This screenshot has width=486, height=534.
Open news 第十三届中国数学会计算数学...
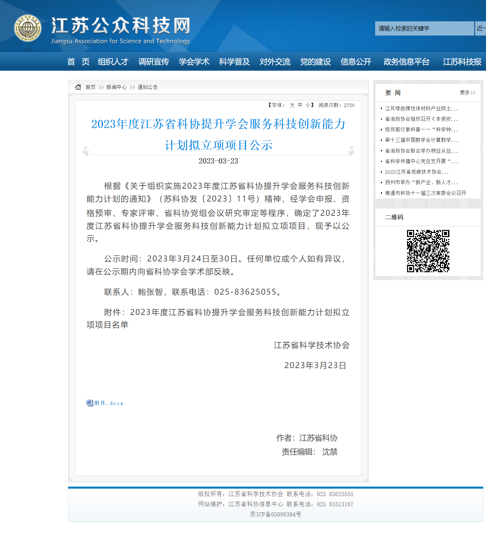(x=421, y=140)
